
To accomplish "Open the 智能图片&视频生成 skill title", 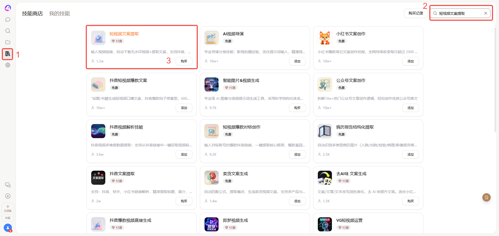I will pos(241,81).
